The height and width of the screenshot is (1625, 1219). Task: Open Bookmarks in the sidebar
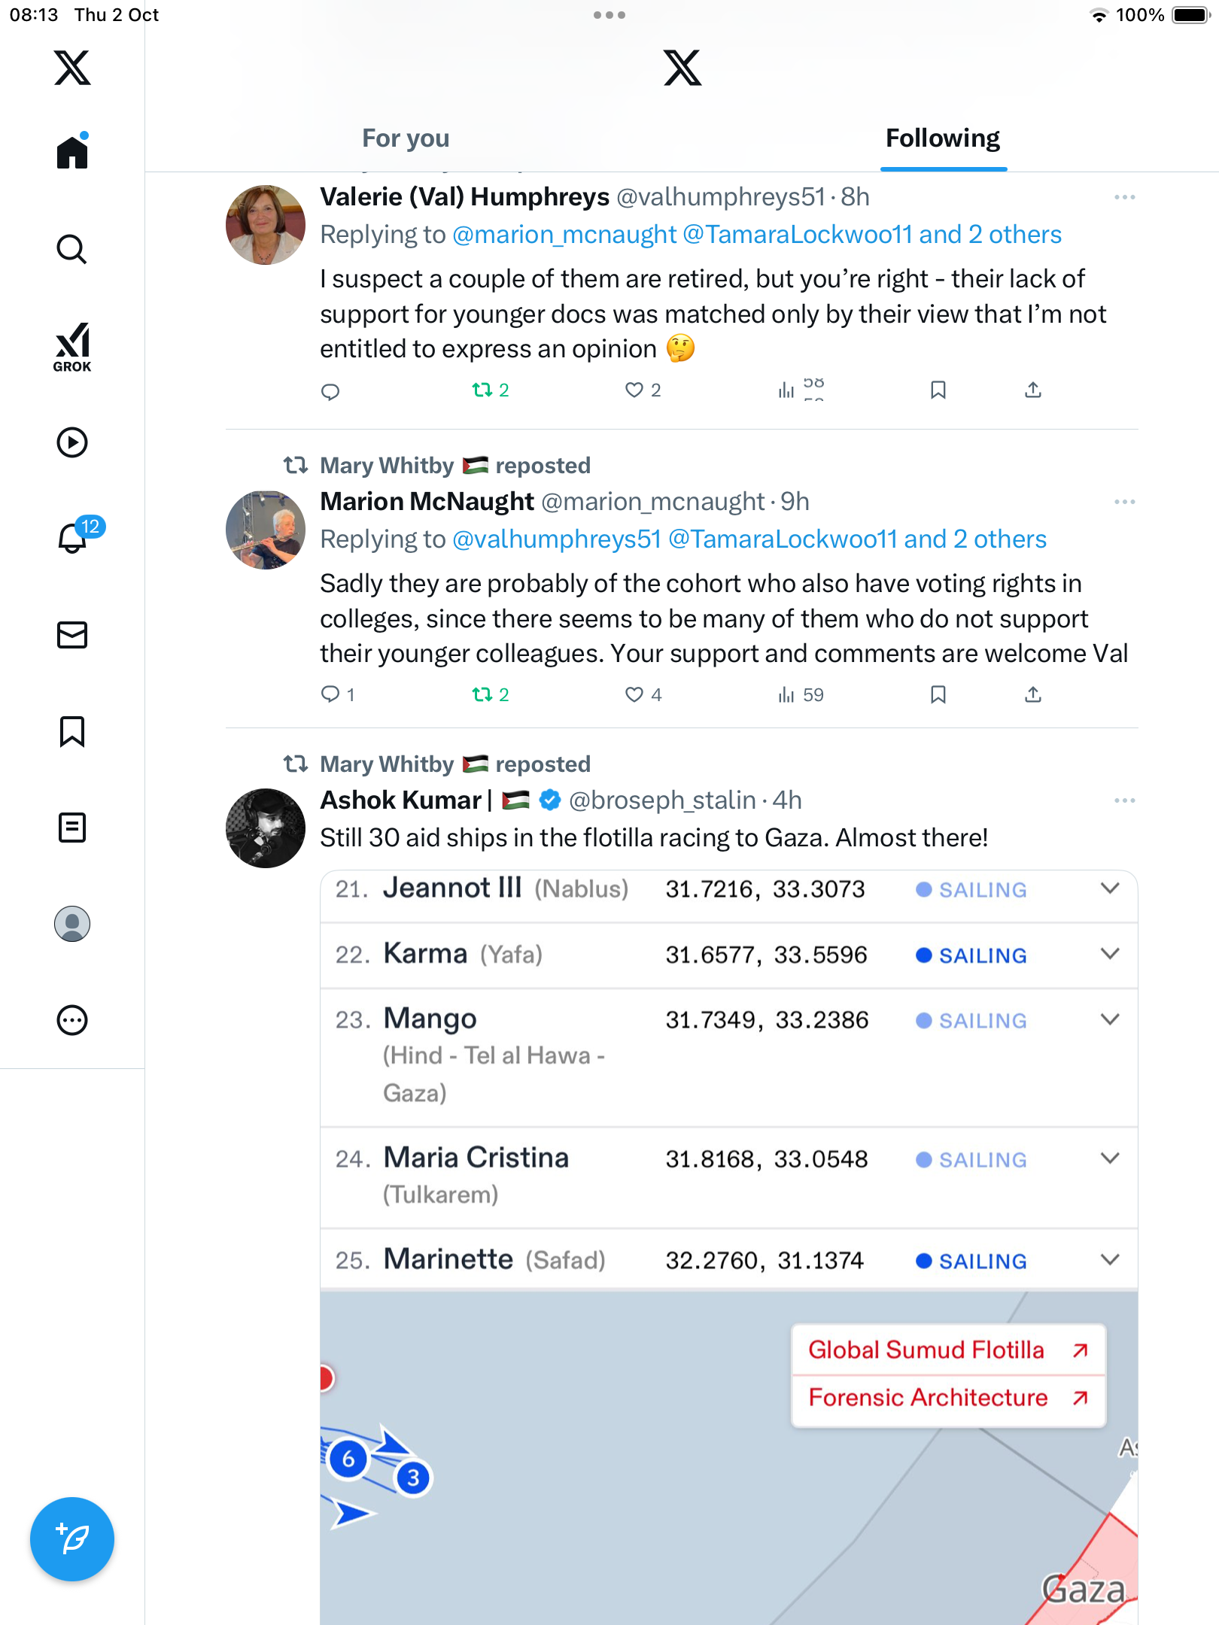(x=72, y=731)
